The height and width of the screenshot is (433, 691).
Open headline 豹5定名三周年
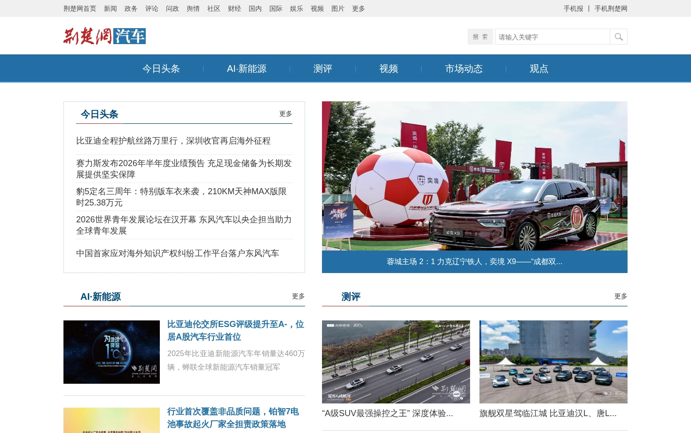[x=181, y=197]
